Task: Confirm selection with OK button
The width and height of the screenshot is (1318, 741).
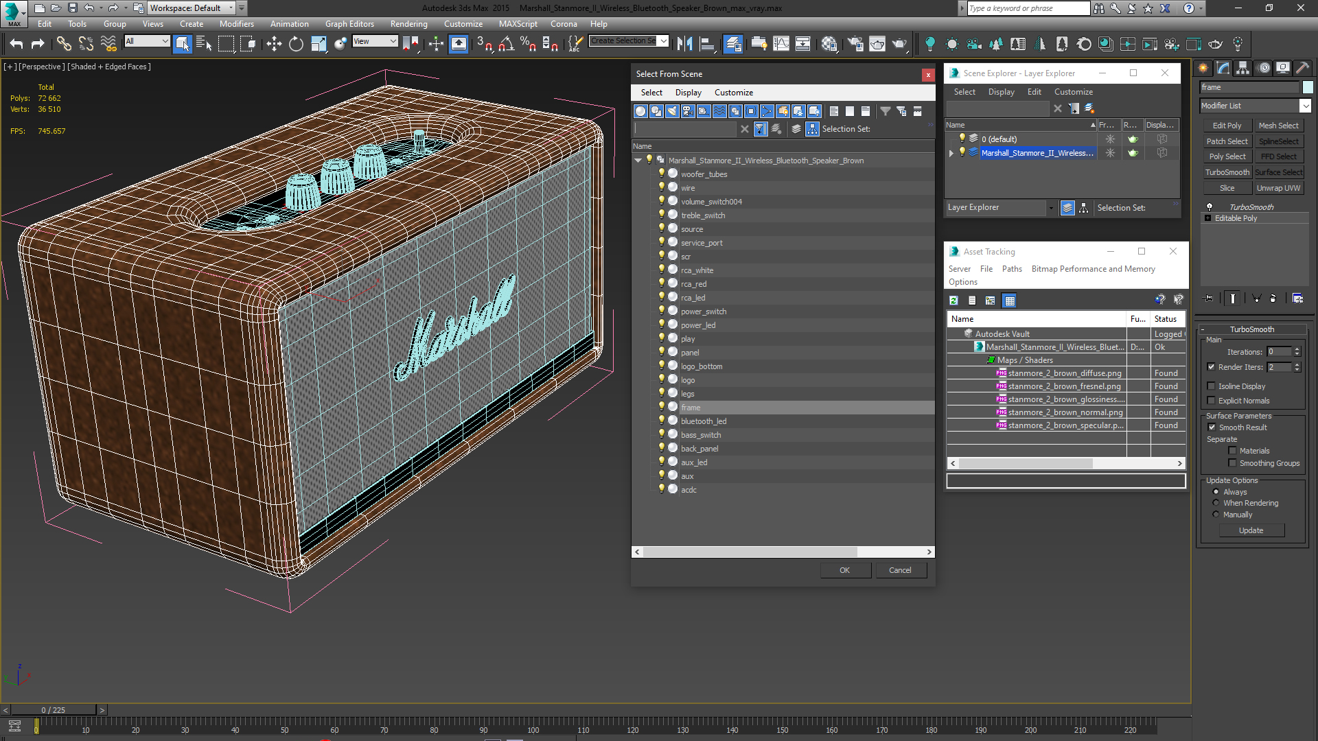Action: click(x=844, y=570)
